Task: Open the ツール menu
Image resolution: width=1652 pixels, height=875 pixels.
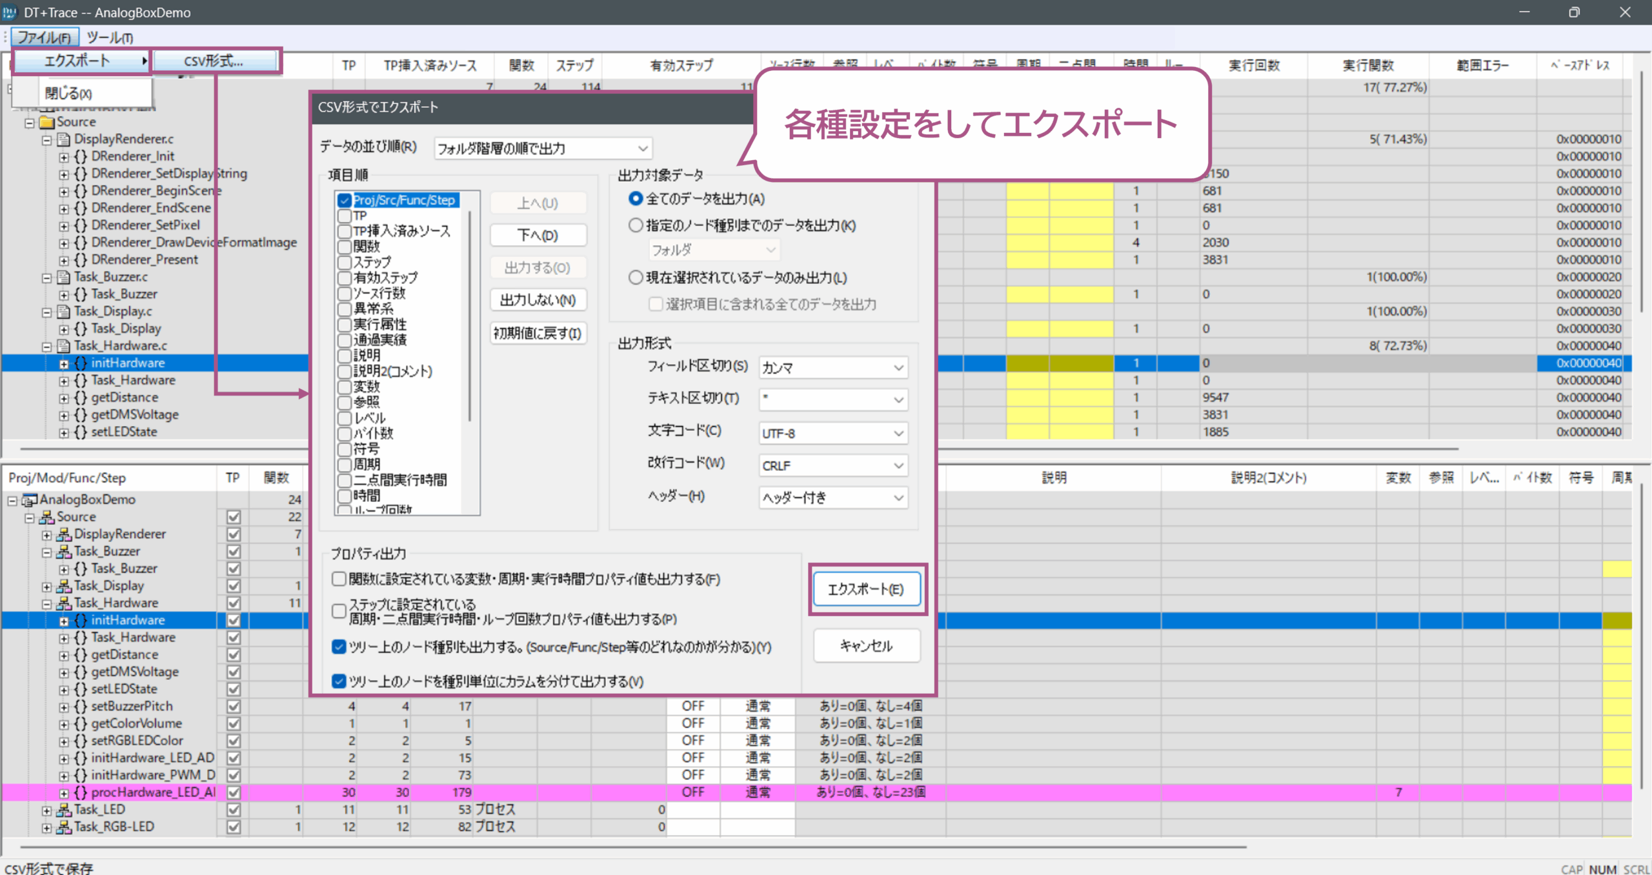Action: click(x=110, y=37)
